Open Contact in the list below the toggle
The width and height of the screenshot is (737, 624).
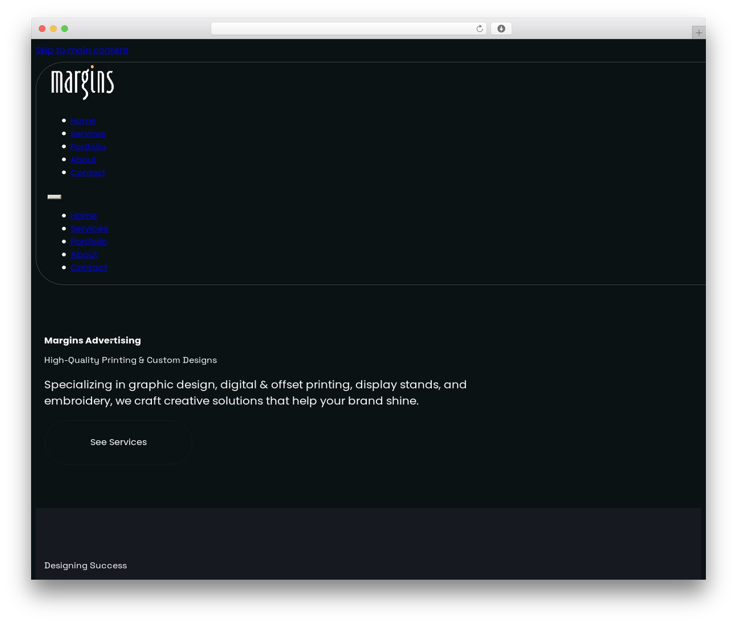click(x=89, y=268)
